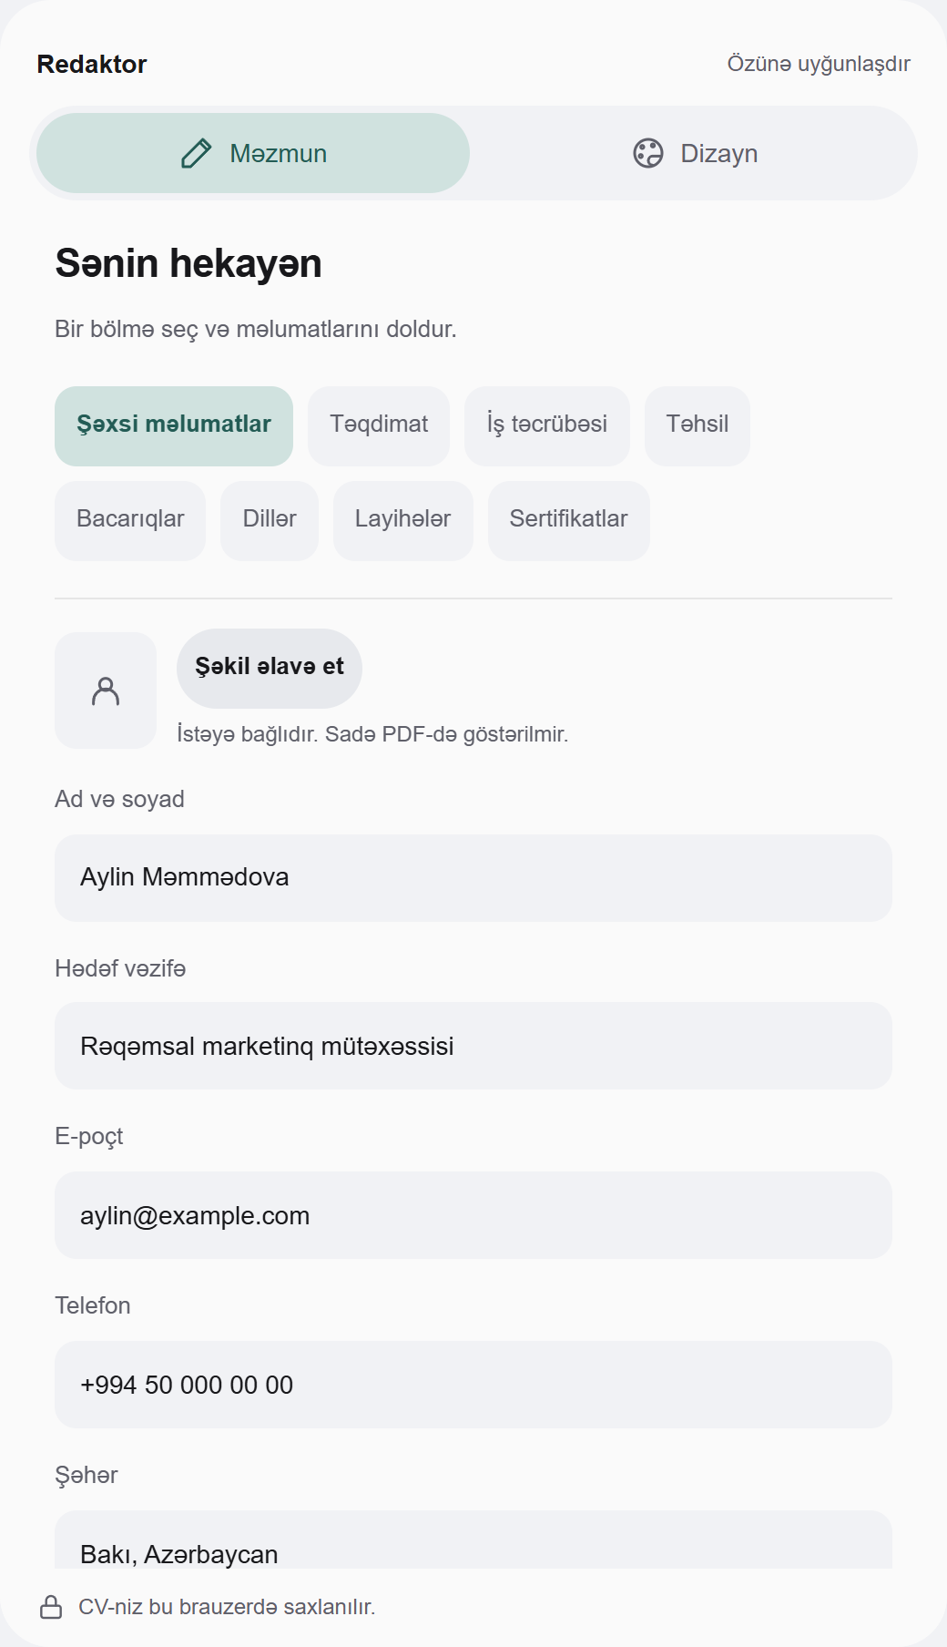Click the E-poçt label
The image size is (947, 1647).
pyautogui.click(x=89, y=1137)
